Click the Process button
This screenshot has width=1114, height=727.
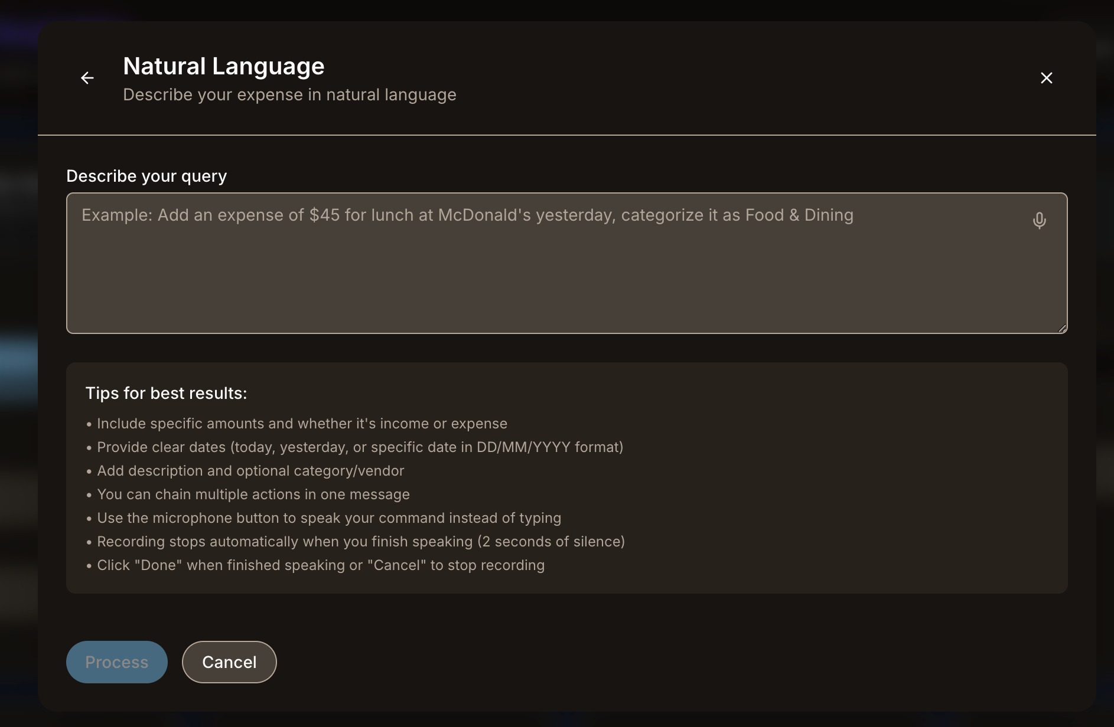[x=116, y=662]
